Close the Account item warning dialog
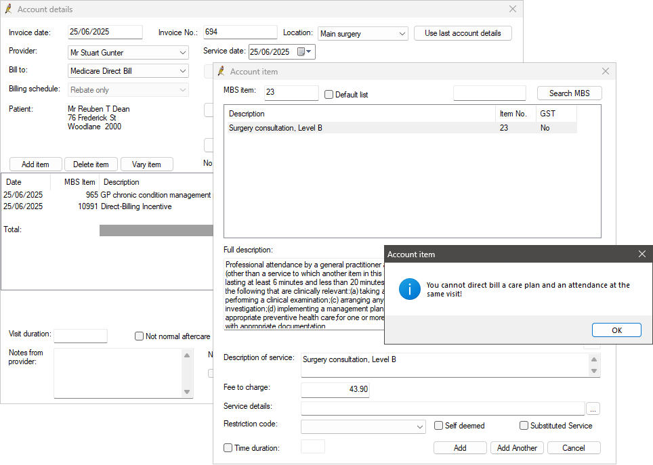 click(x=642, y=254)
